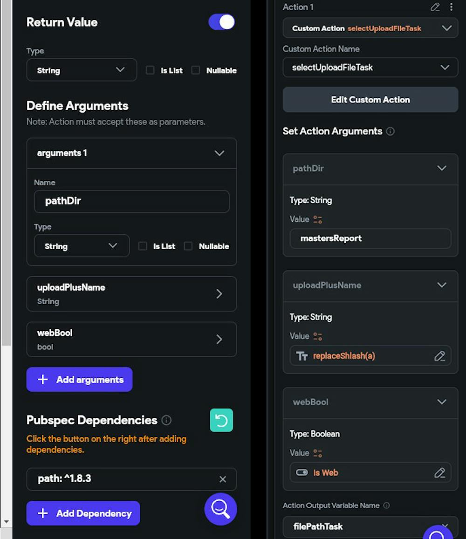Remove the path: ^1.8.3 dependency with the X
Image resolution: width=466 pixels, height=539 pixels.
[x=222, y=479]
